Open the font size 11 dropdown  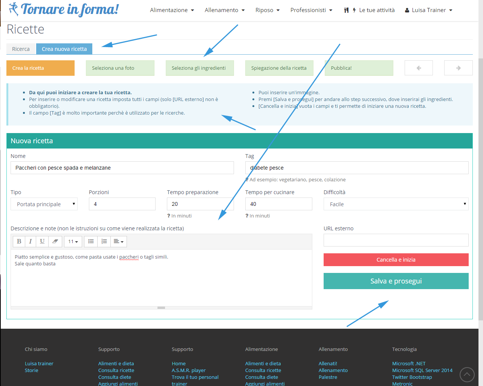pyautogui.click(x=73, y=242)
